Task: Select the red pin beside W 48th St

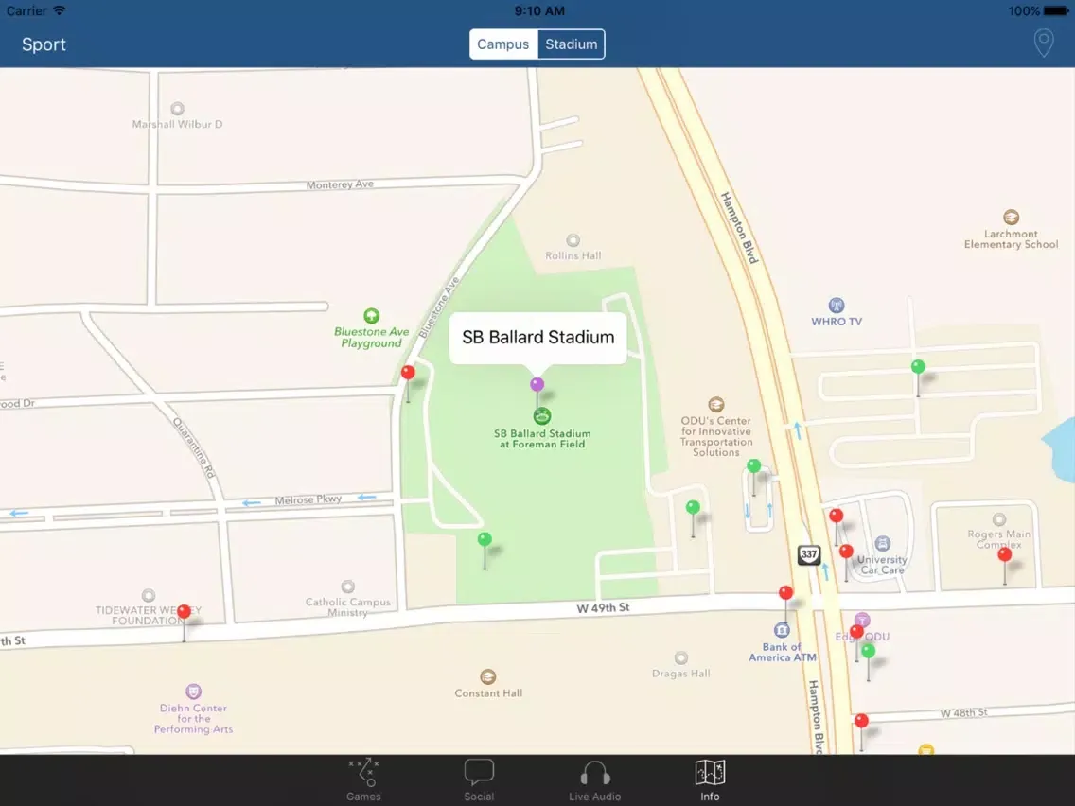Action: coord(862,720)
